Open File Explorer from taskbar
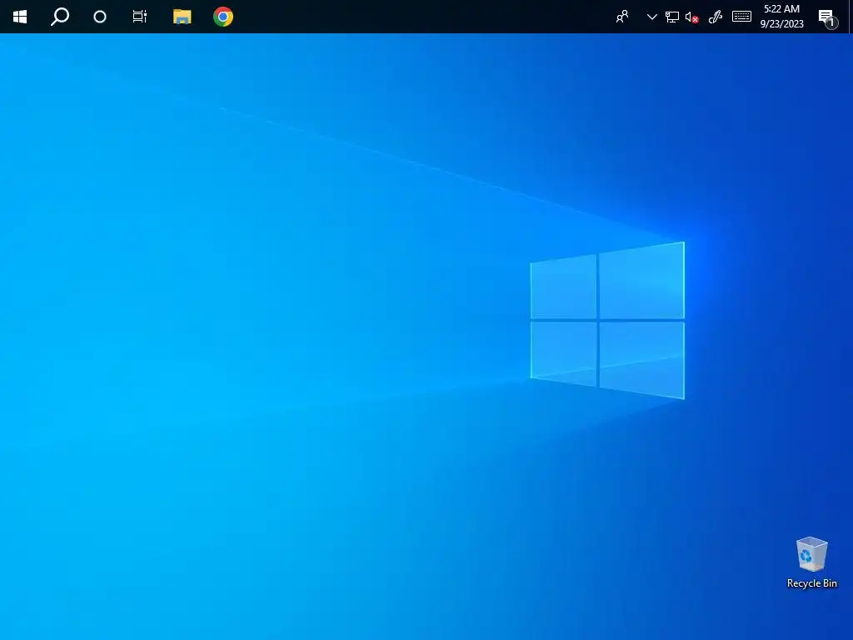The height and width of the screenshot is (640, 853). 182,17
